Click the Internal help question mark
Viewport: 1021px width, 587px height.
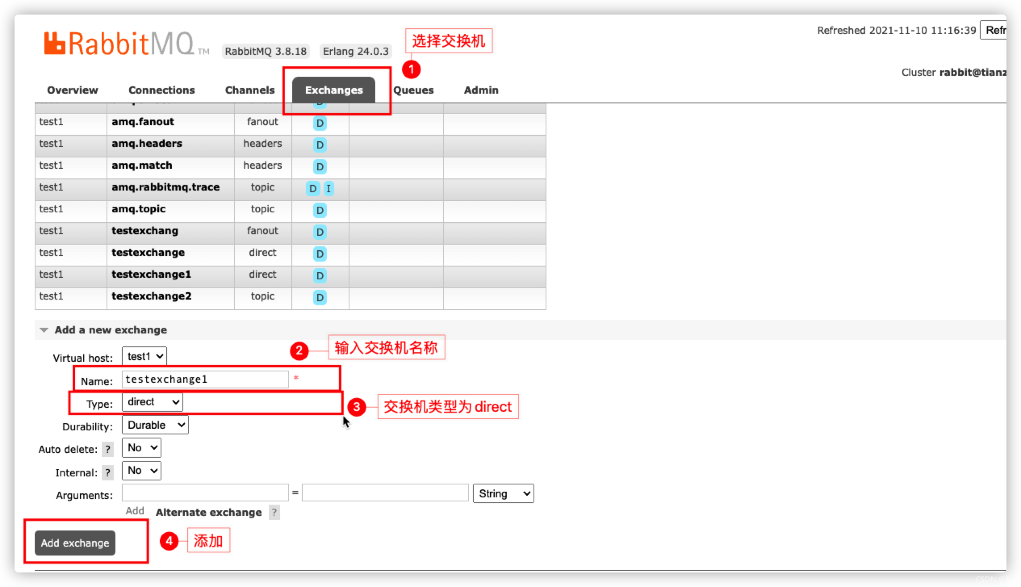(107, 472)
